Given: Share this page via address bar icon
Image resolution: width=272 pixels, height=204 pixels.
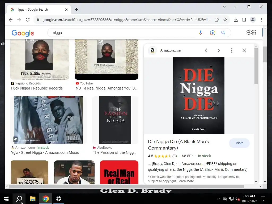Looking at the screenshot, I should click(x=217, y=20).
